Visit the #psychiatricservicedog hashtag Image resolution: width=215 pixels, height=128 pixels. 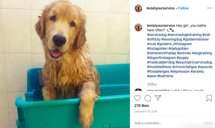[x=194, y=62]
